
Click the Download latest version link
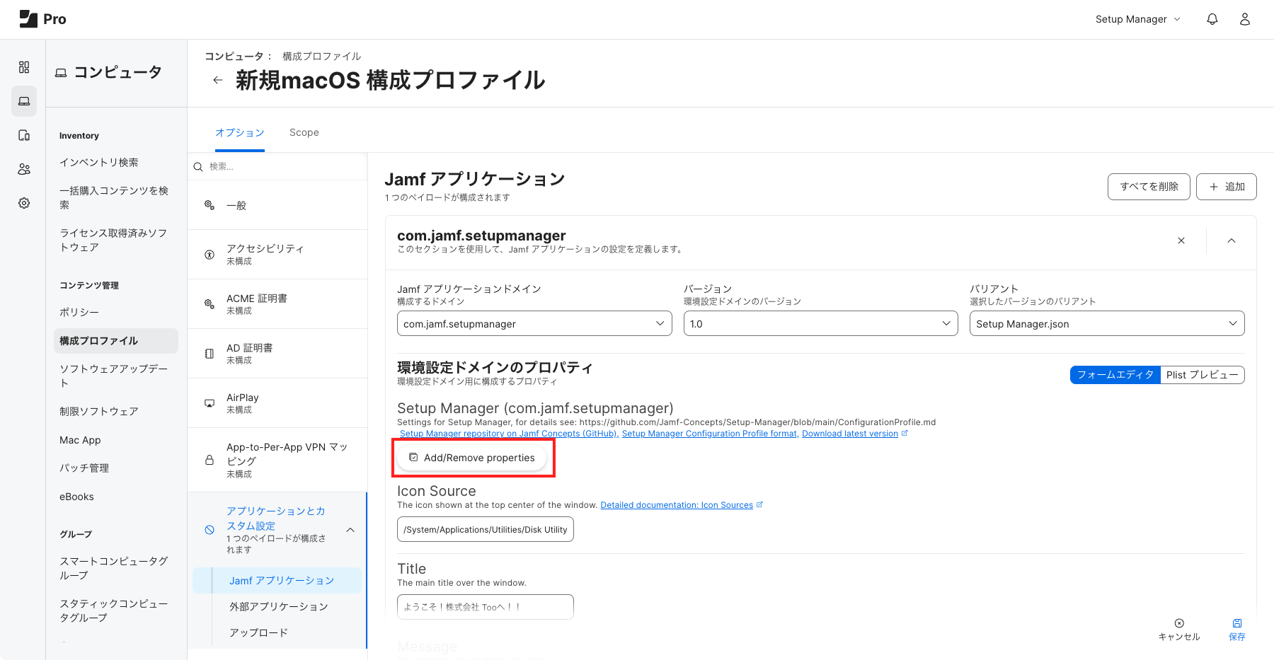(849, 434)
